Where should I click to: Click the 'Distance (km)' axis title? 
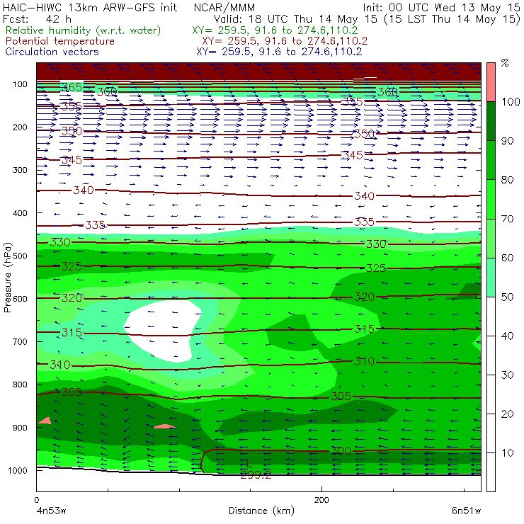pyautogui.click(x=261, y=511)
